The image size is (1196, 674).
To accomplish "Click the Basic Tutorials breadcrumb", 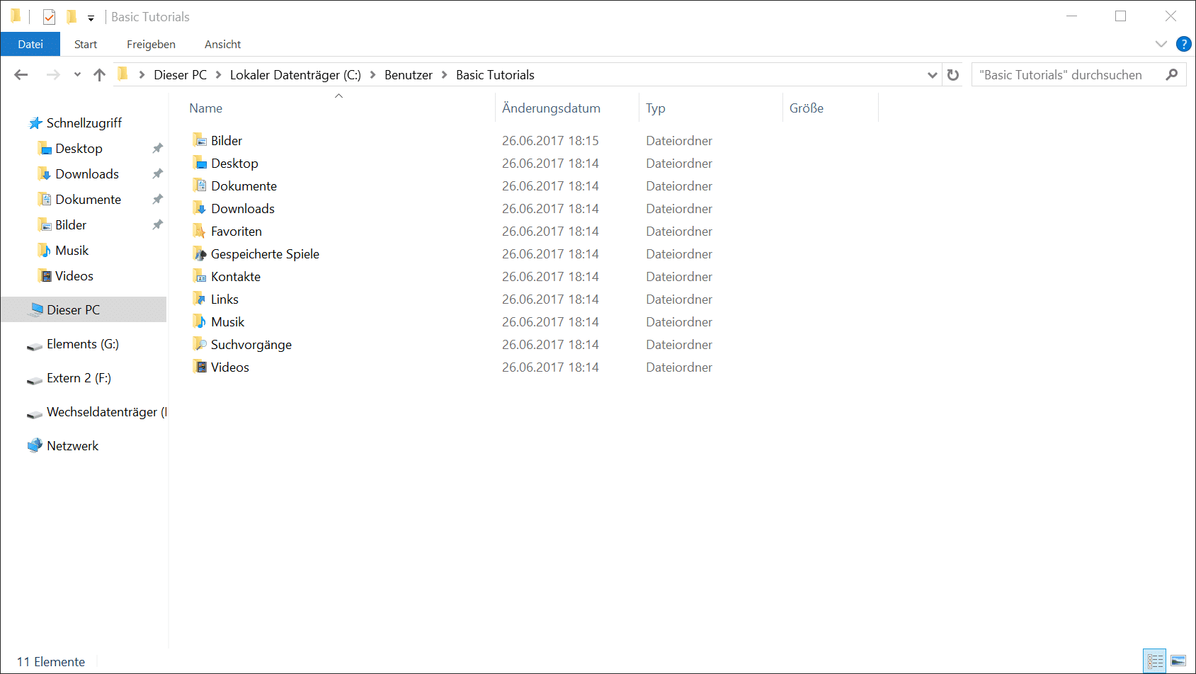I will click(495, 75).
